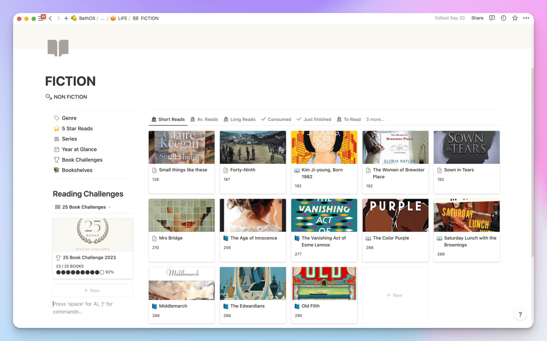Open Saturday Lunch with the Brownings title
The width and height of the screenshot is (547, 341).
[470, 241]
